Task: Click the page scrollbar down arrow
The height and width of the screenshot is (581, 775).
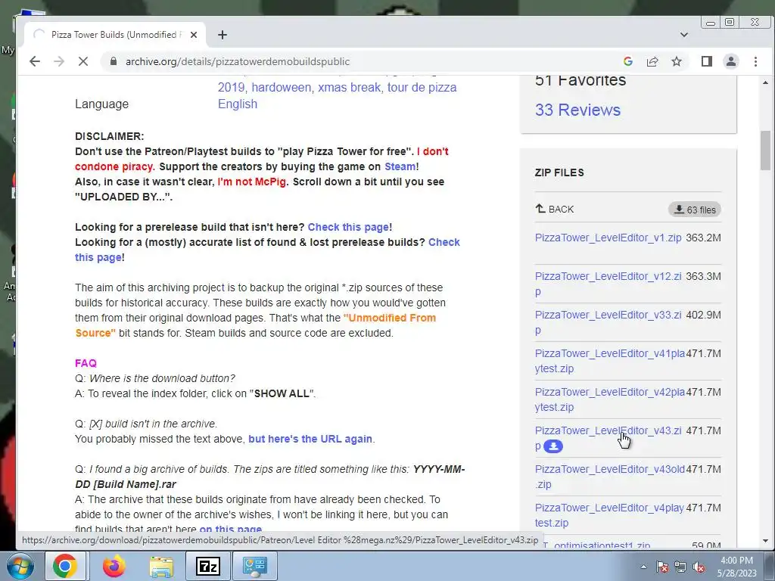Action: (765, 541)
